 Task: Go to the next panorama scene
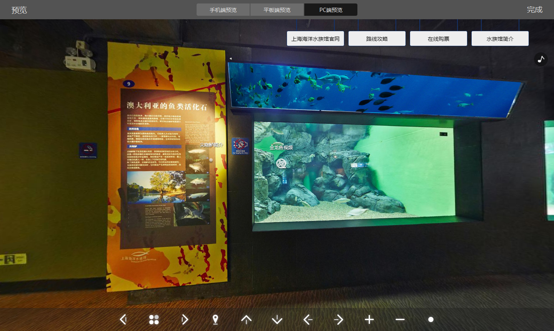[x=185, y=319]
